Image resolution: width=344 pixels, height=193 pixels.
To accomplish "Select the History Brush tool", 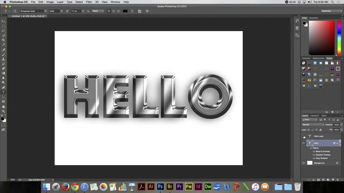I will point(3,64).
